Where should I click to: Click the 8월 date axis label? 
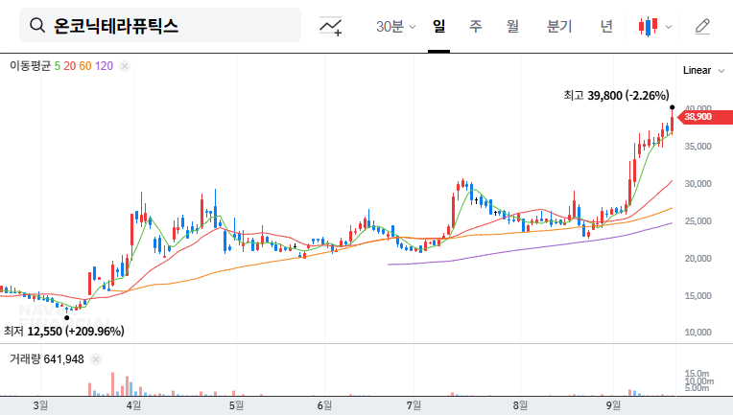[520, 405]
